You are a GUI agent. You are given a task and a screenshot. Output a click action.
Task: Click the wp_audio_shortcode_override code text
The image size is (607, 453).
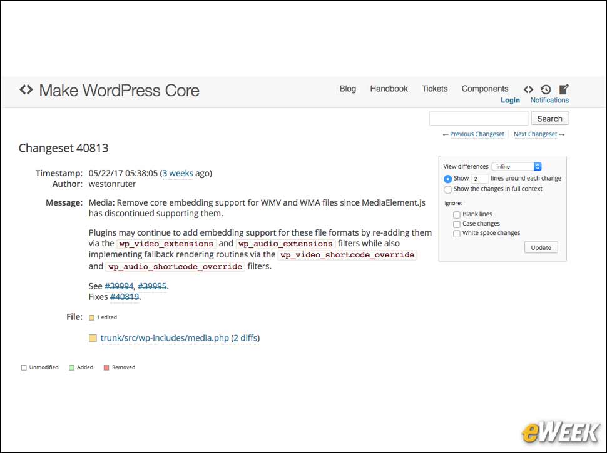point(175,267)
